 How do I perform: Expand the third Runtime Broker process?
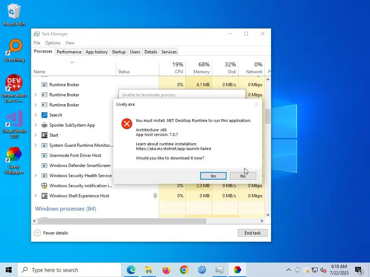36,105
